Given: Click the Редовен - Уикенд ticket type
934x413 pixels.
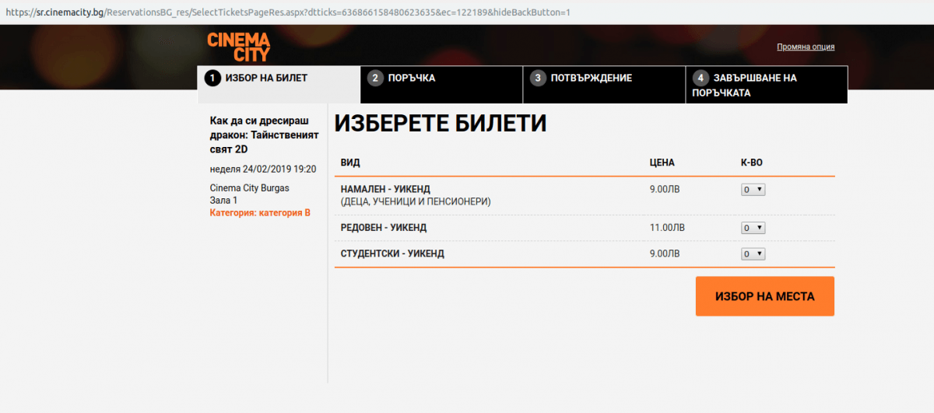Looking at the screenshot, I should tap(384, 228).
